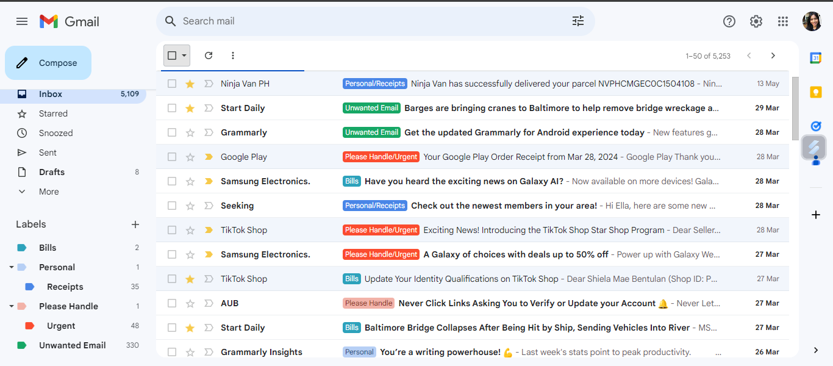This screenshot has height=366, width=833.
Task: Click the refresh inbox icon
Action: pos(209,56)
